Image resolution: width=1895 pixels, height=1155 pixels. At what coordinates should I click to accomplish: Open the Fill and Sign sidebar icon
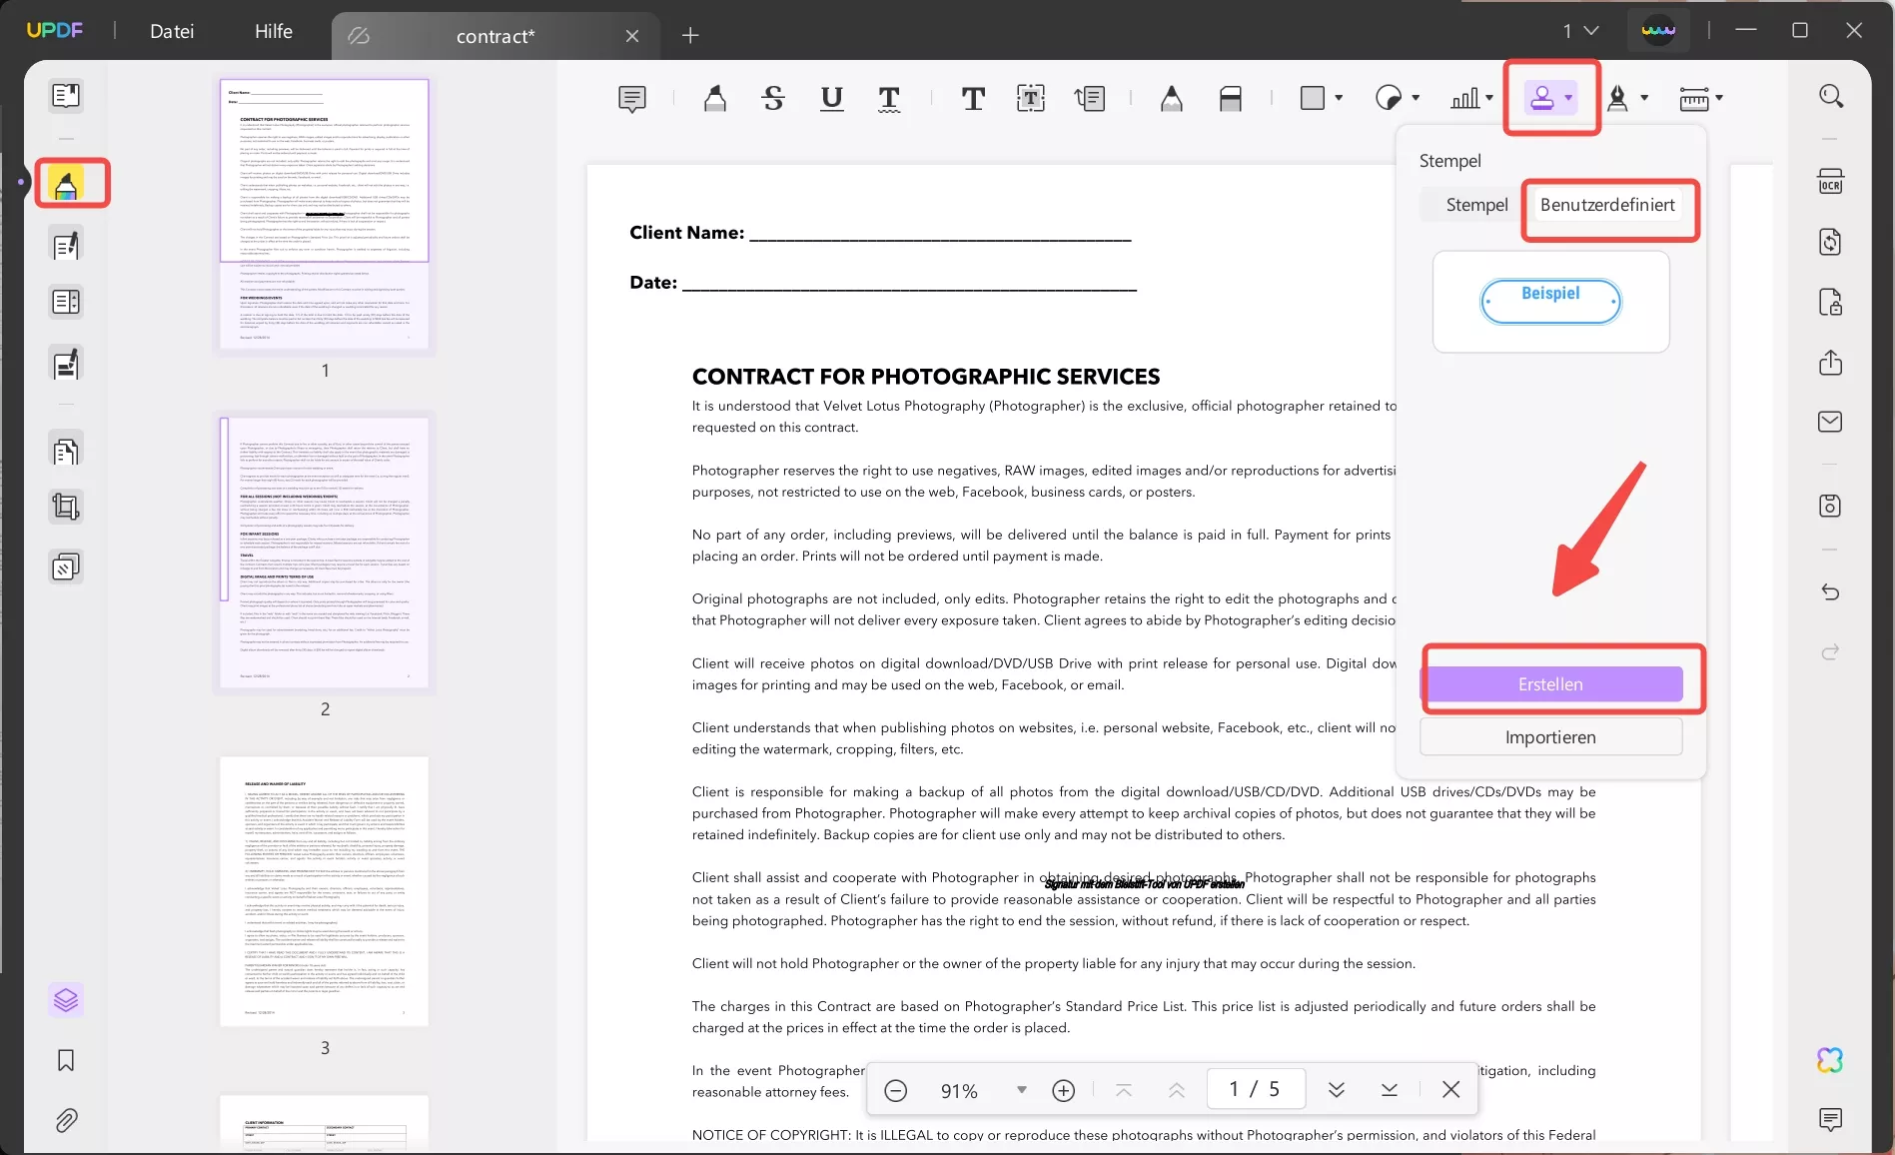point(66,365)
